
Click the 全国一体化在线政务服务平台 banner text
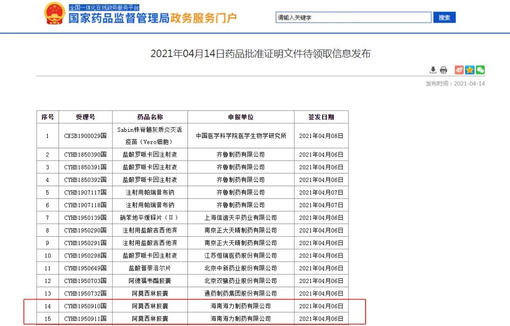[x=104, y=8]
